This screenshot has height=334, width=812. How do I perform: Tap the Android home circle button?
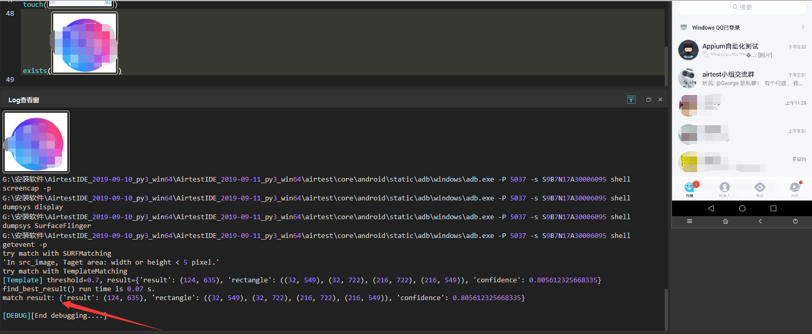742,208
